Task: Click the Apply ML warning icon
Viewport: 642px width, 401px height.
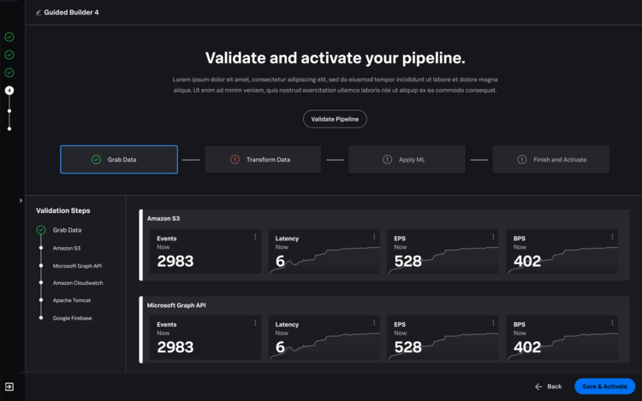Action: pyautogui.click(x=387, y=159)
